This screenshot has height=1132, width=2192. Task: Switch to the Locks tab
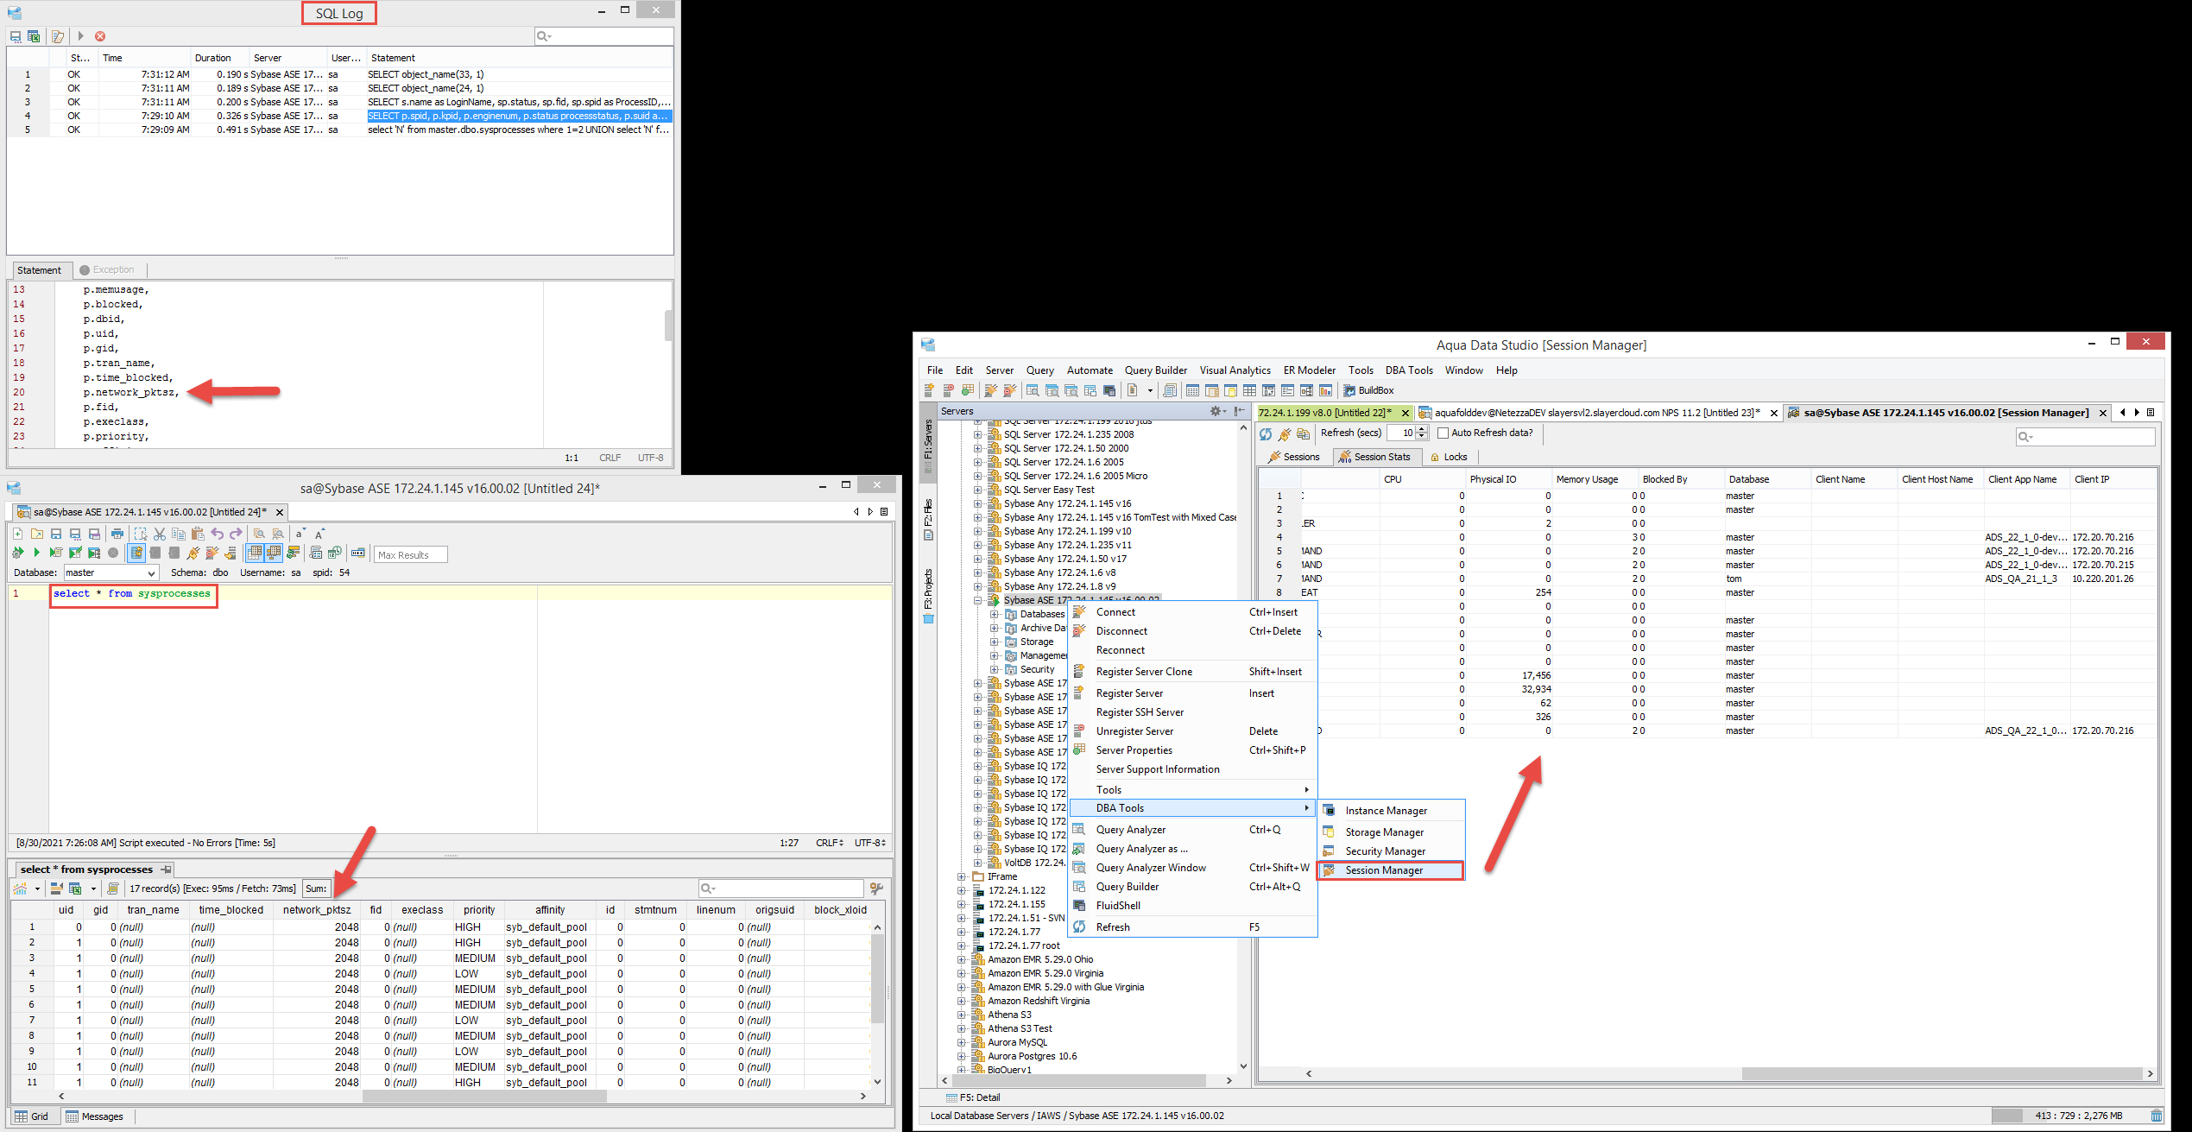click(1450, 457)
